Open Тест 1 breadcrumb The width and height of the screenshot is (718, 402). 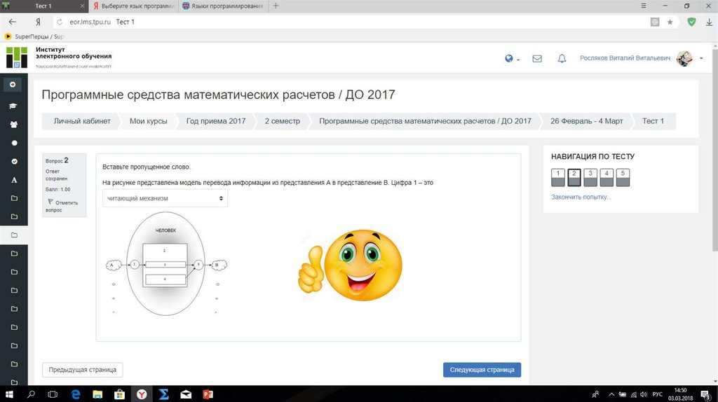coord(653,121)
